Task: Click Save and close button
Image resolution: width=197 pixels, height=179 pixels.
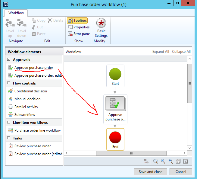Action: 151,171
